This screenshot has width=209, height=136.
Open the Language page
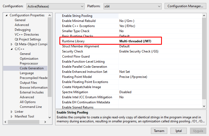(x=27, y=73)
